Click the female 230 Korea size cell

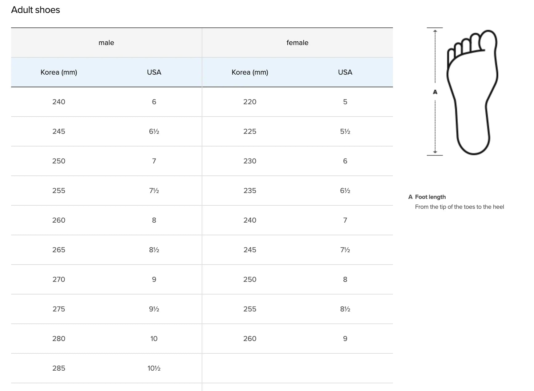(x=250, y=161)
